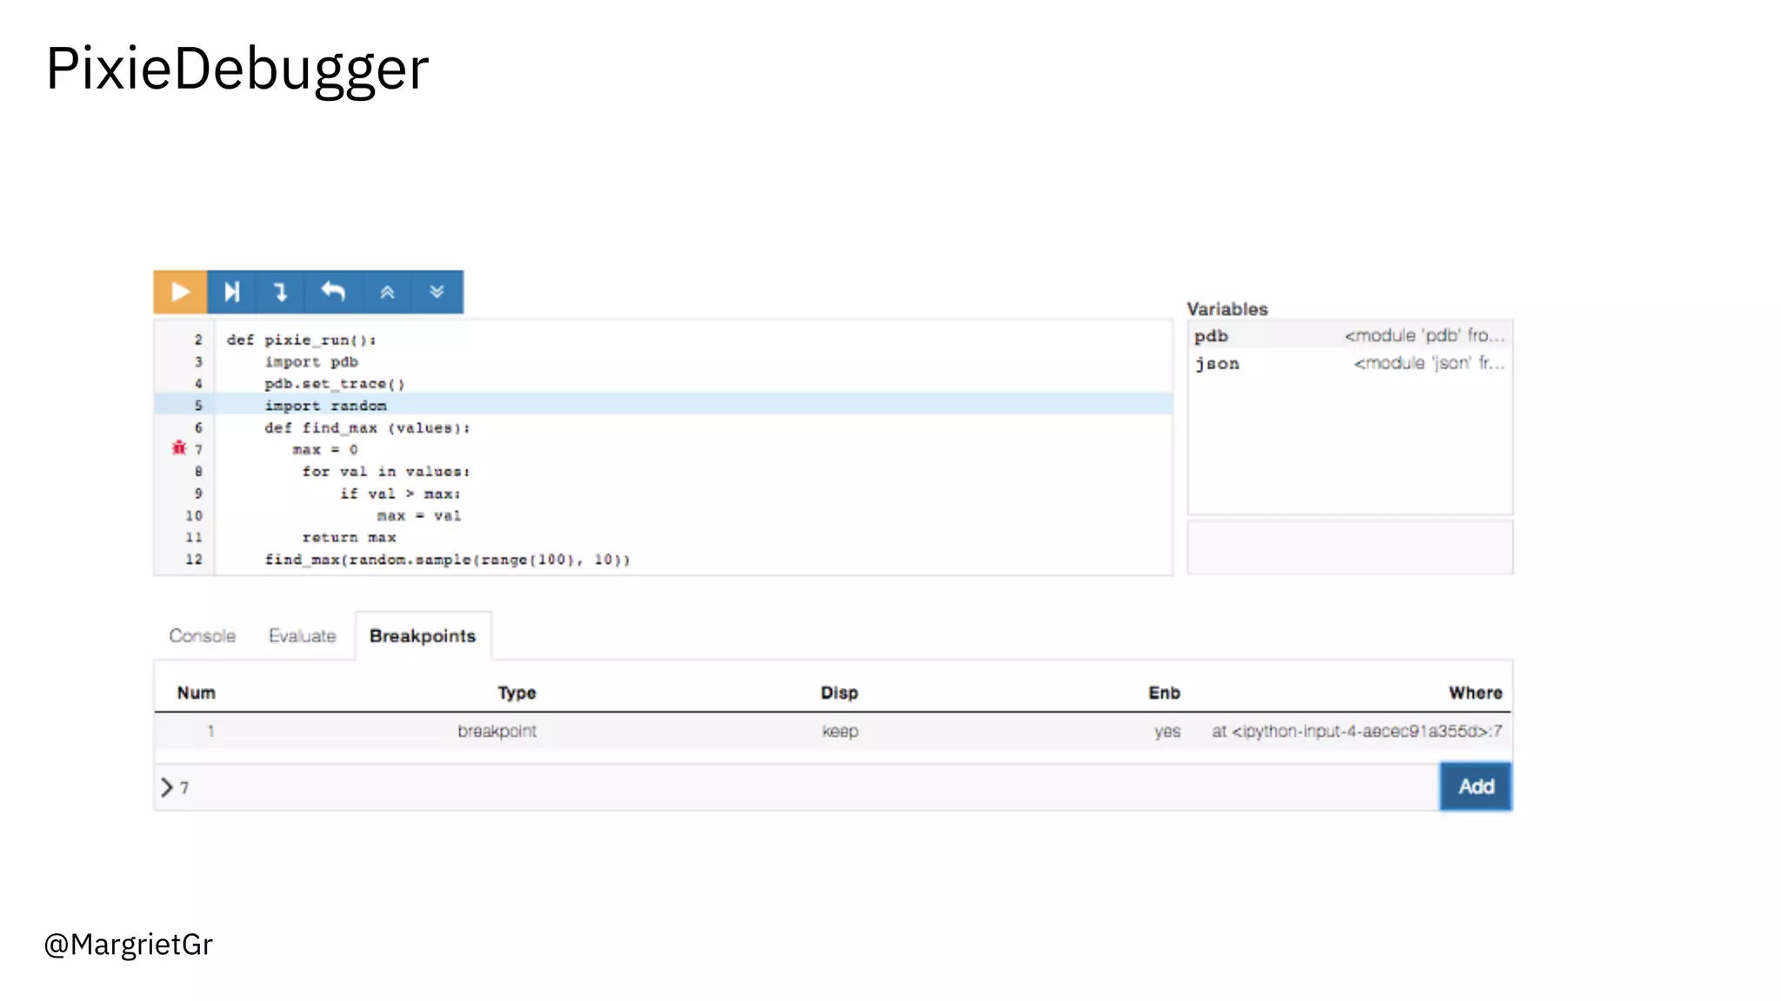
Task: Click code line 6 'def find_max (values):'
Action: (x=367, y=428)
